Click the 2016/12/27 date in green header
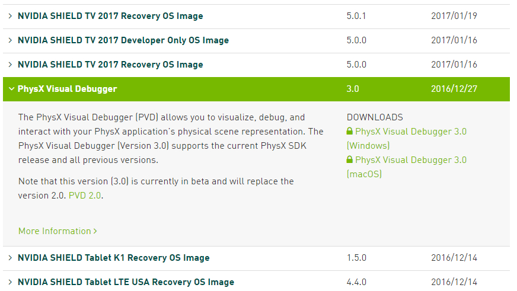Screen dimensions: 517x291 (x=454, y=89)
